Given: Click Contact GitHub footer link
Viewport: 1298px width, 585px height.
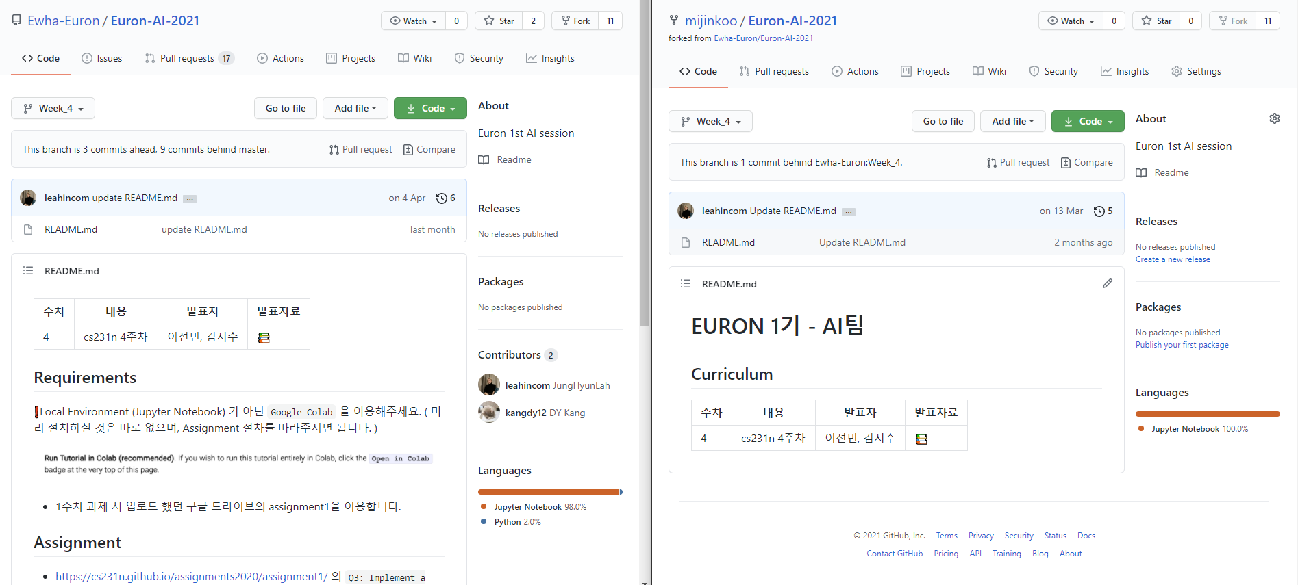Looking at the screenshot, I should 895,554.
